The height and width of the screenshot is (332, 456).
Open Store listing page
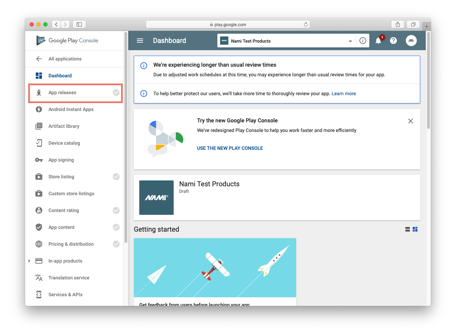[x=61, y=177]
